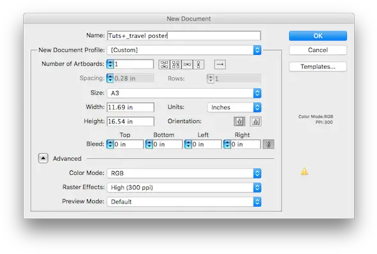Click the Templates... button

coord(318,66)
